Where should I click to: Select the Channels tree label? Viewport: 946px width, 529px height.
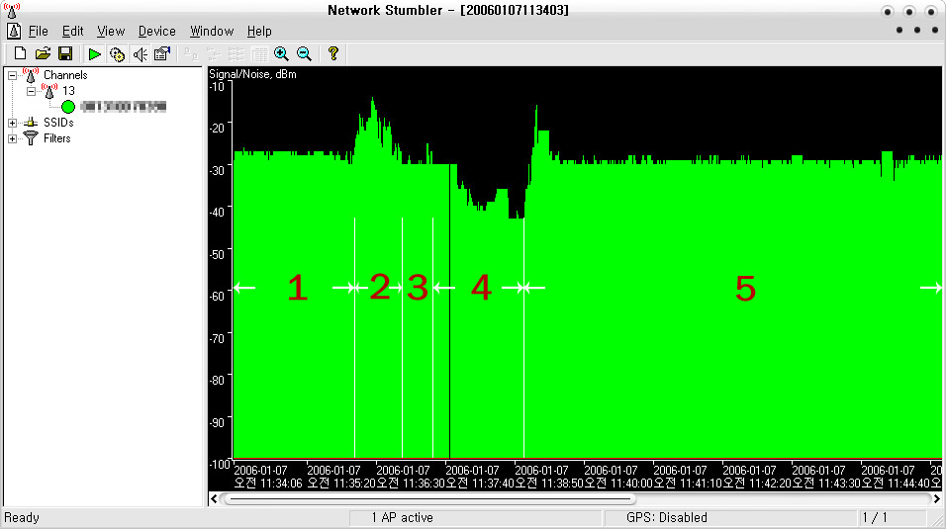[65, 75]
